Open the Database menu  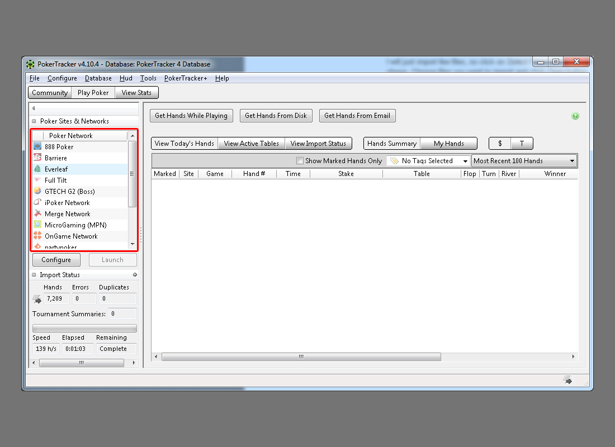pos(98,78)
